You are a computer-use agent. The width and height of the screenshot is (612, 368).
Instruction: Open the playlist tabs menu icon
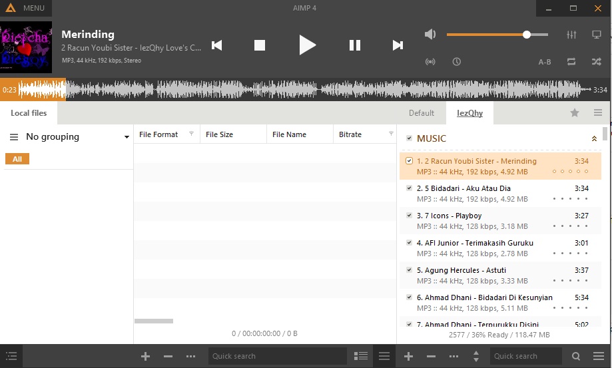click(x=598, y=112)
